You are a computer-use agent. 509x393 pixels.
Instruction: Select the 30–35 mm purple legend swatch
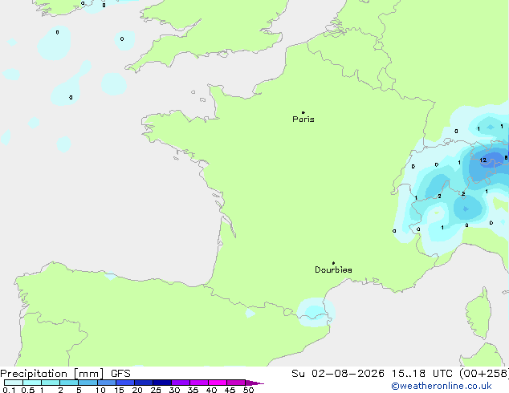click(x=181, y=383)
